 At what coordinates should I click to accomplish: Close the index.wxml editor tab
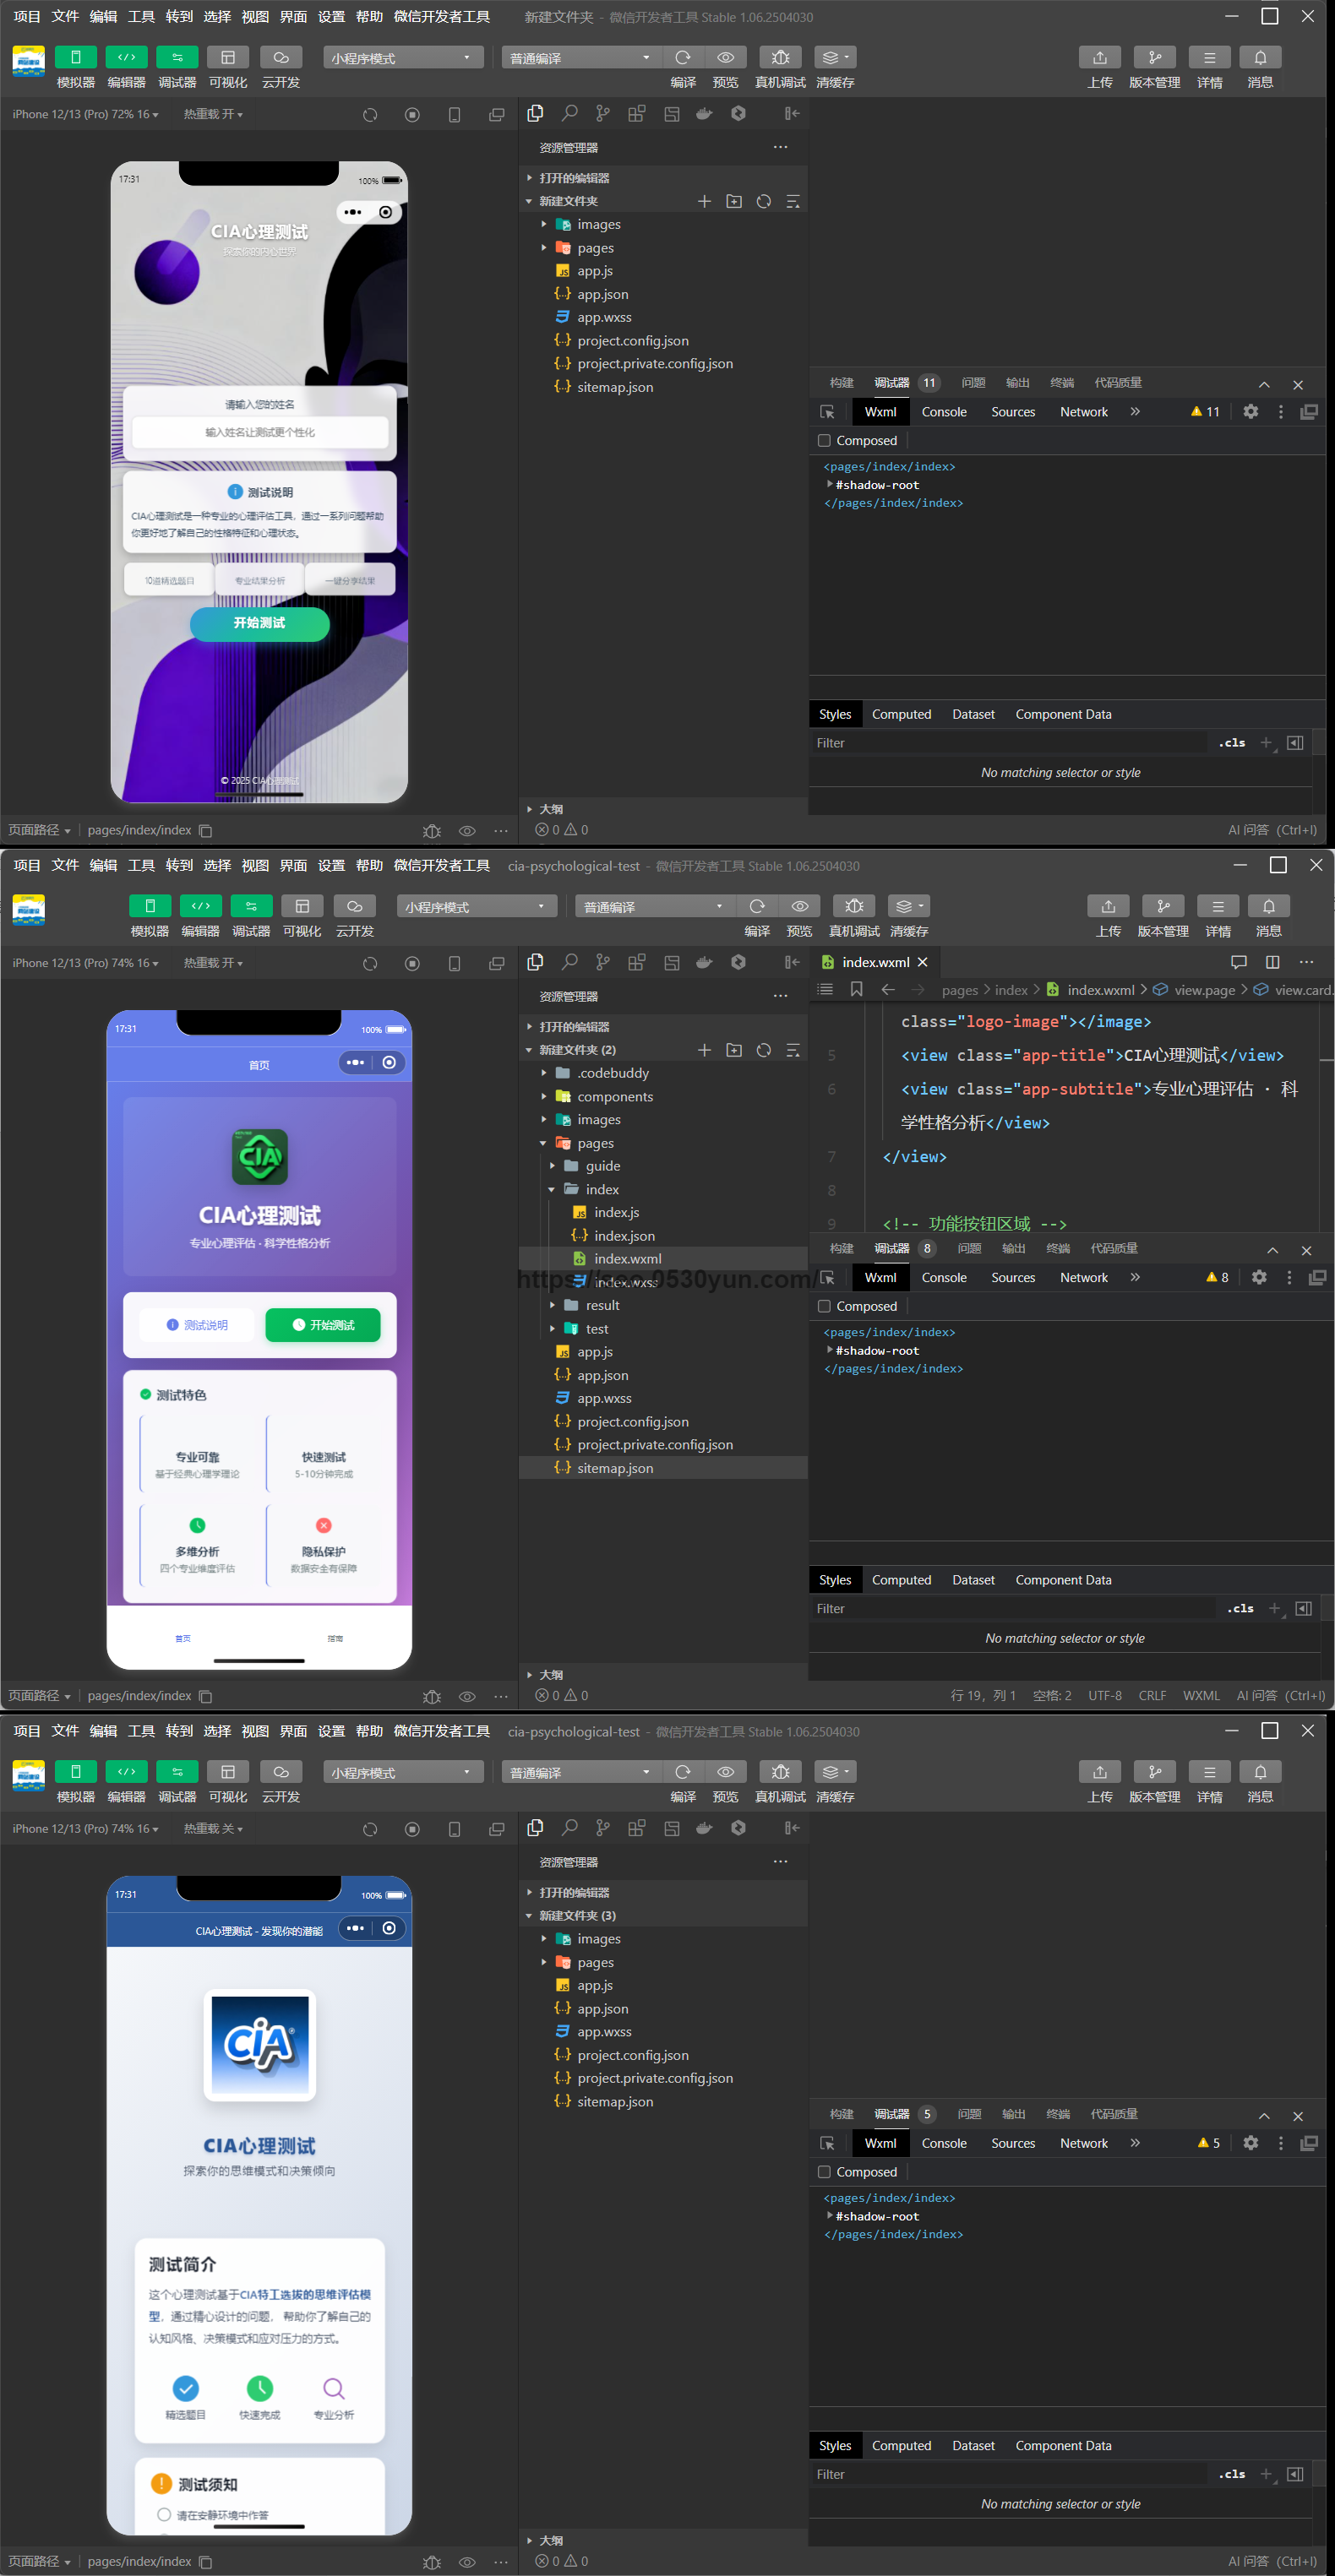(923, 962)
